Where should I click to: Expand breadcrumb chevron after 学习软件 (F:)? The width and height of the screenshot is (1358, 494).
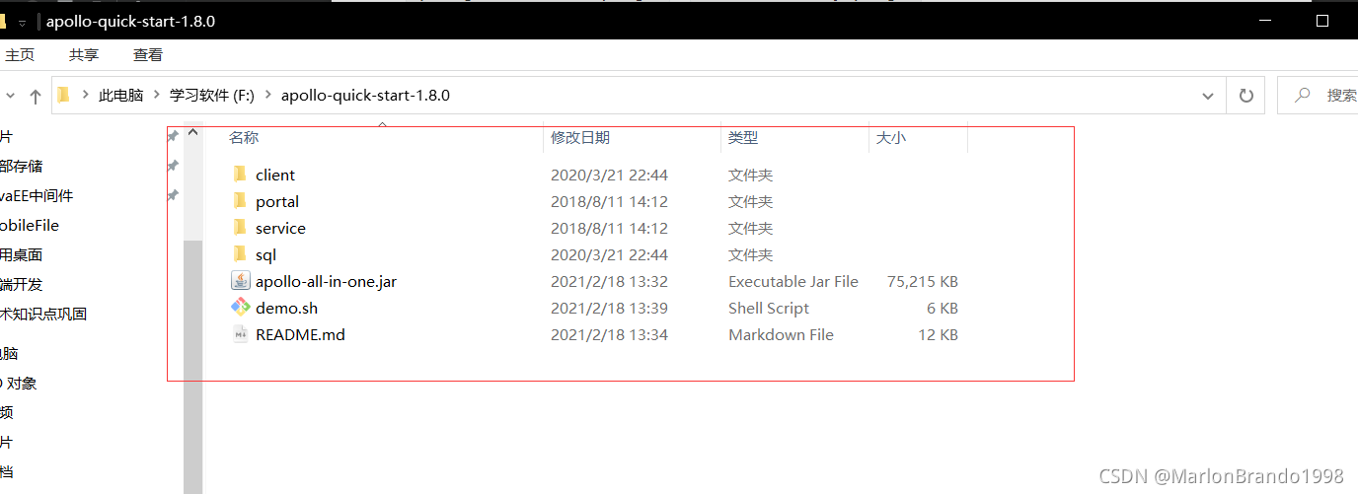[x=267, y=96]
